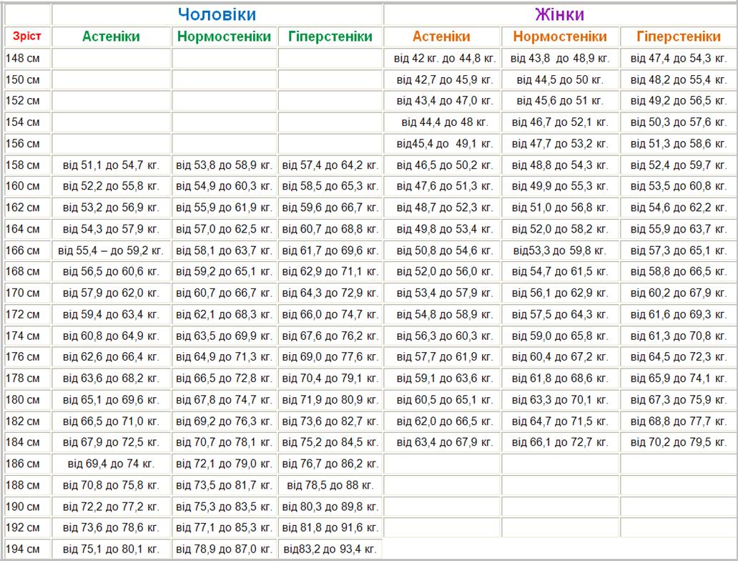The height and width of the screenshot is (561, 738).
Task: Click cell "від 70,7 до 78,1 кг."
Action: click(224, 442)
